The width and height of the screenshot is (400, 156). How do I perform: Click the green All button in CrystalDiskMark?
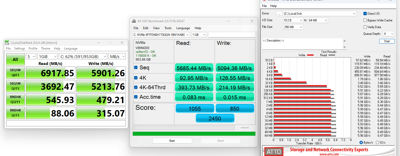tap(15, 60)
